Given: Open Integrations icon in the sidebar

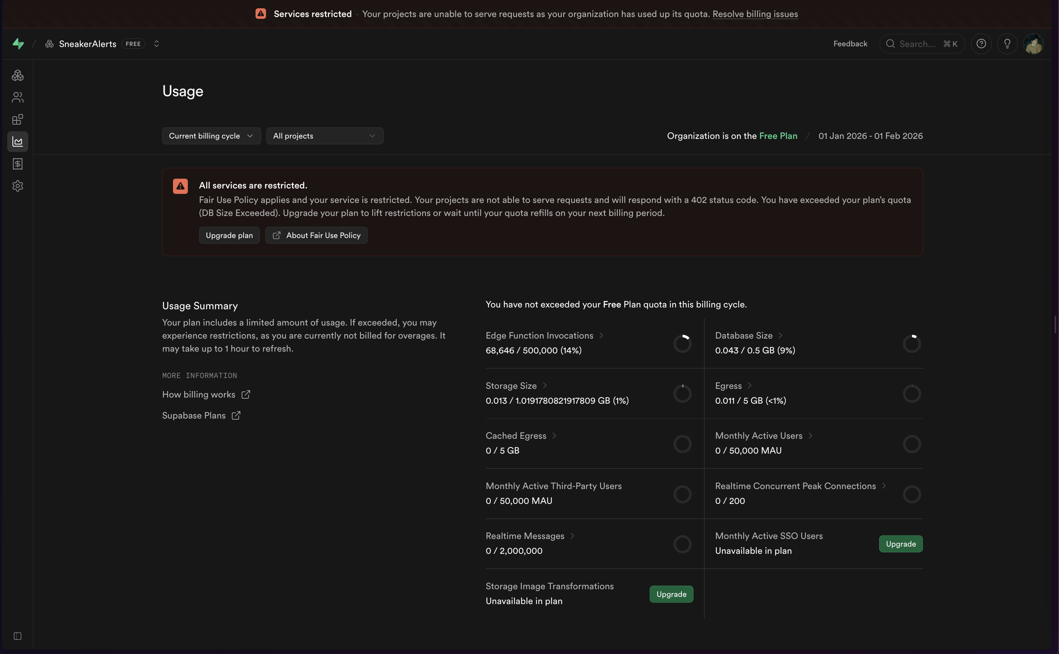Looking at the screenshot, I should (18, 119).
